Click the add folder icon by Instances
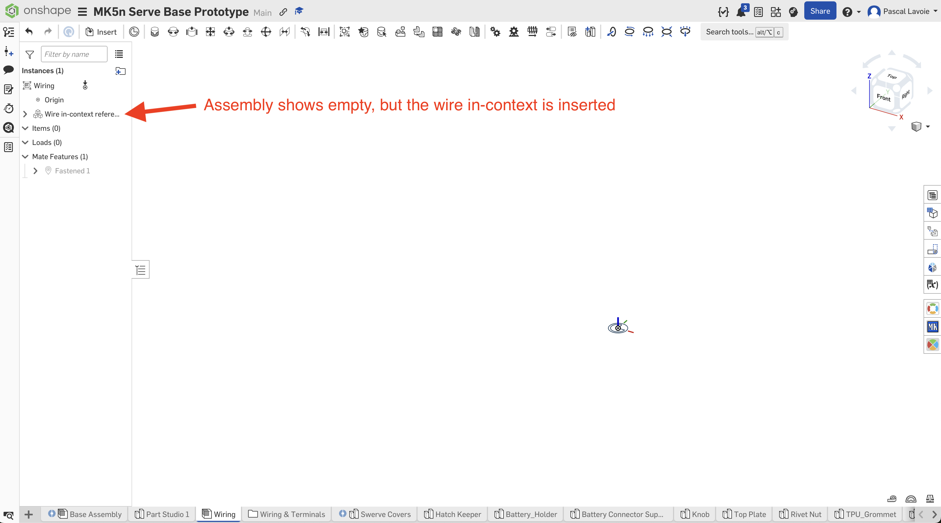This screenshot has width=941, height=523. coord(120,71)
